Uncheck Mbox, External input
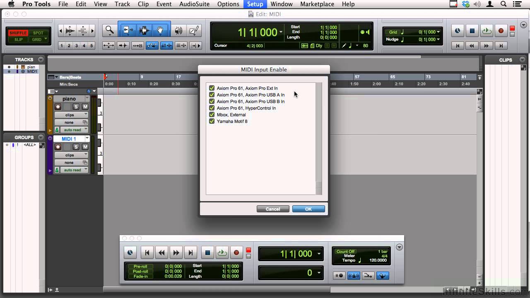530x298 pixels. pyautogui.click(x=212, y=115)
